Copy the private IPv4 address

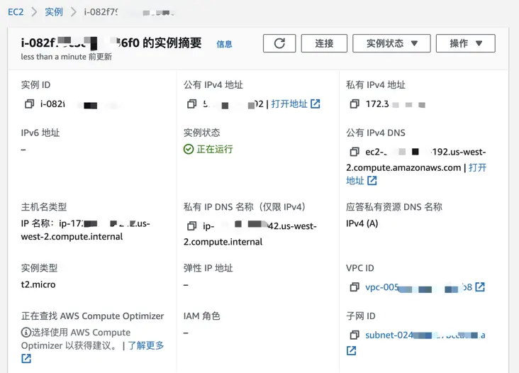pos(355,104)
